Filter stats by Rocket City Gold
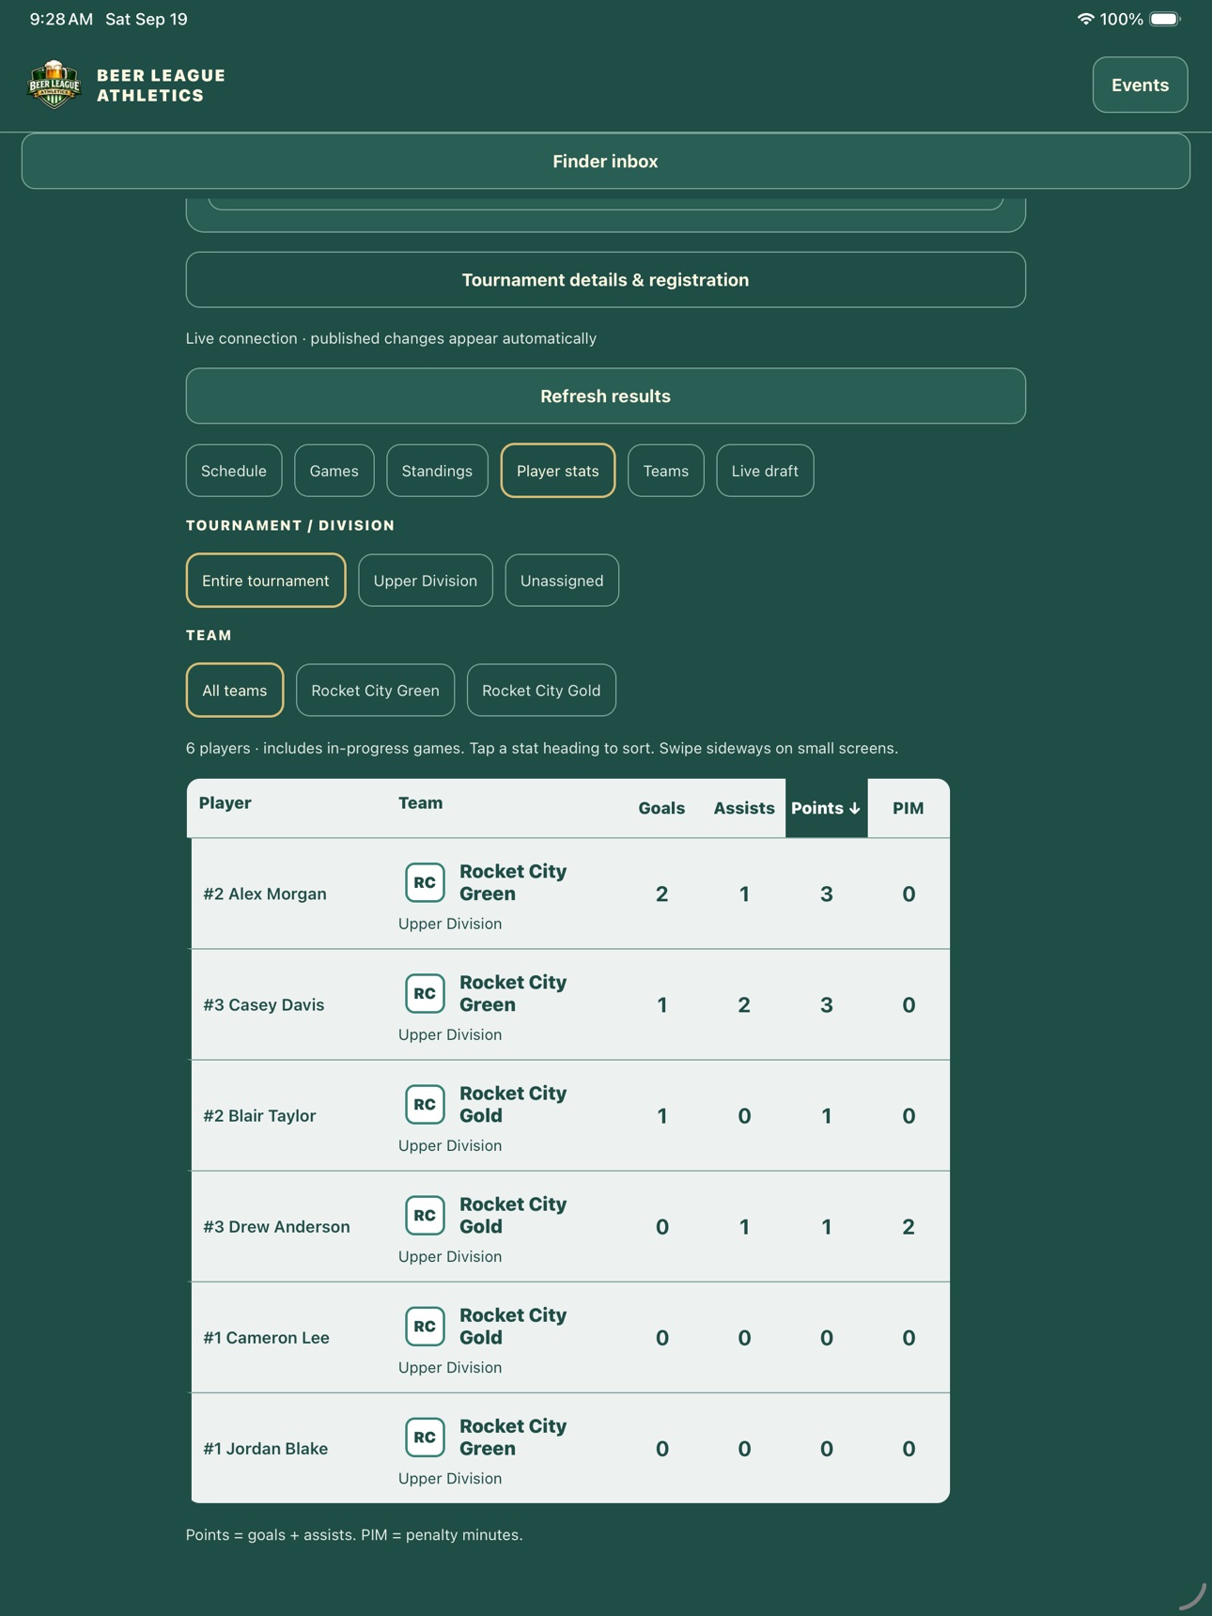 541,691
